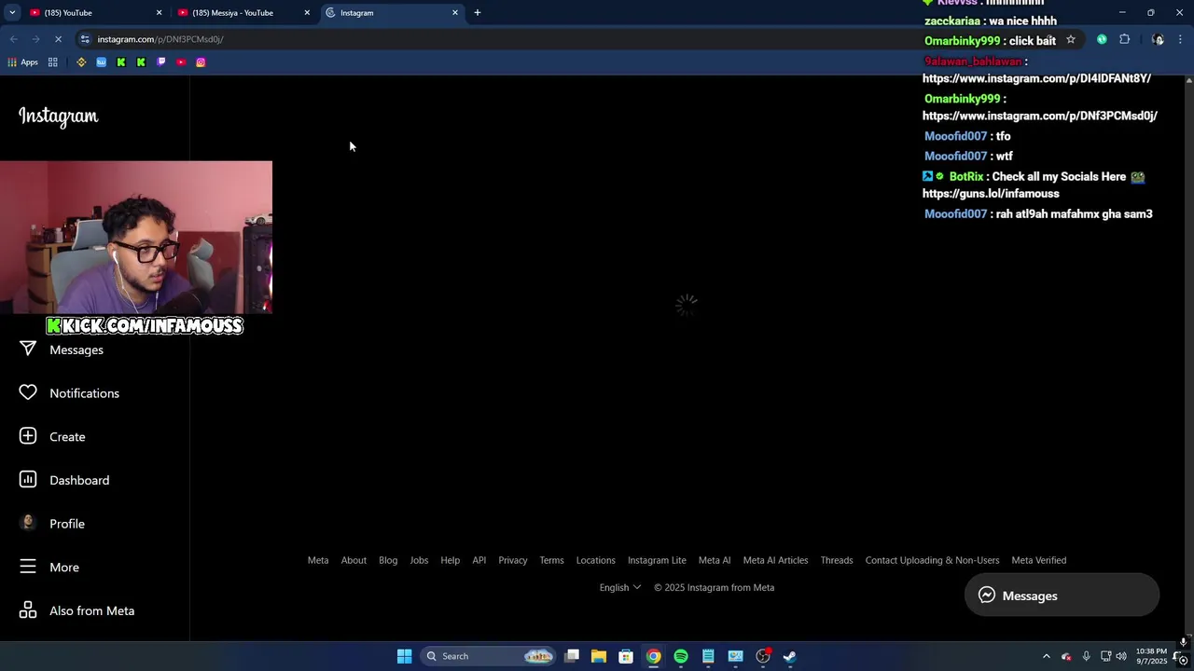Open the Terms footer link
The width and height of the screenshot is (1194, 671).
551,560
